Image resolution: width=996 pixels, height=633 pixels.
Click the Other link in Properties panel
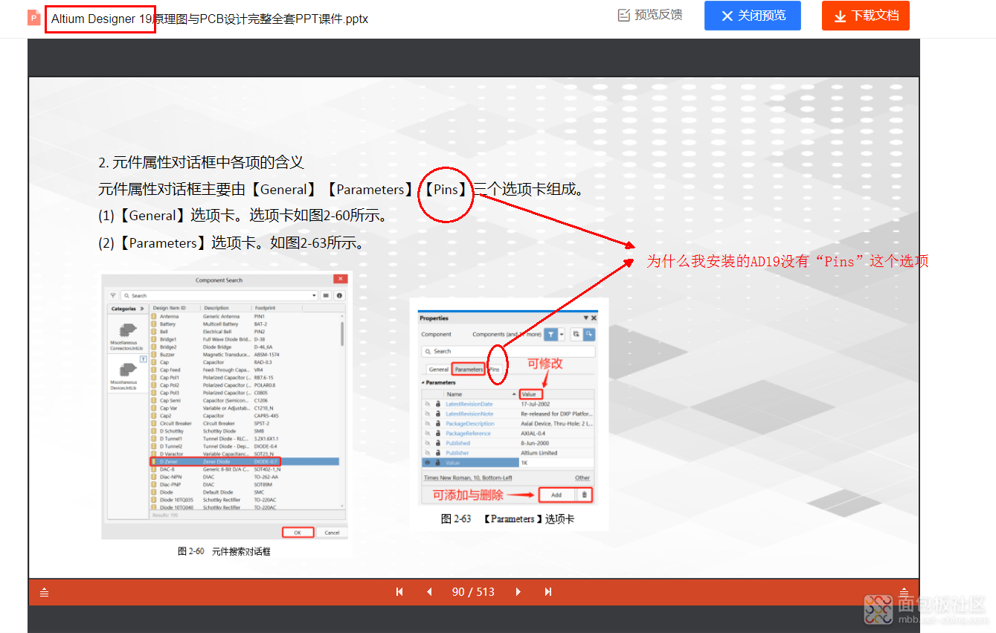pos(582,478)
